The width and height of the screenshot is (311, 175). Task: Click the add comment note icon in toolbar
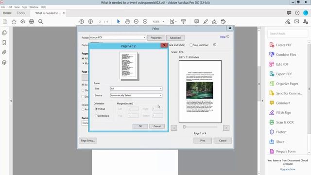pyautogui.click(x=196, y=21)
